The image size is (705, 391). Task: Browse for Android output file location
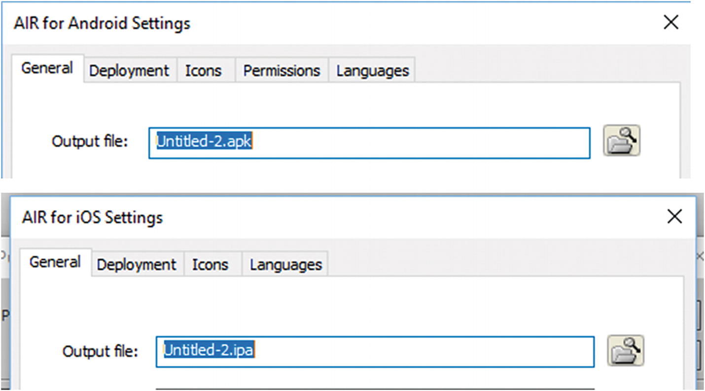621,141
